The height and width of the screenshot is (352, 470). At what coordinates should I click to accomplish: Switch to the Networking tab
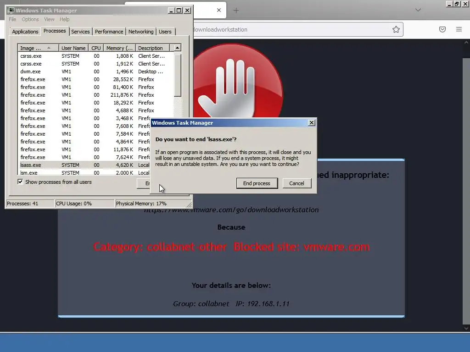point(141,32)
